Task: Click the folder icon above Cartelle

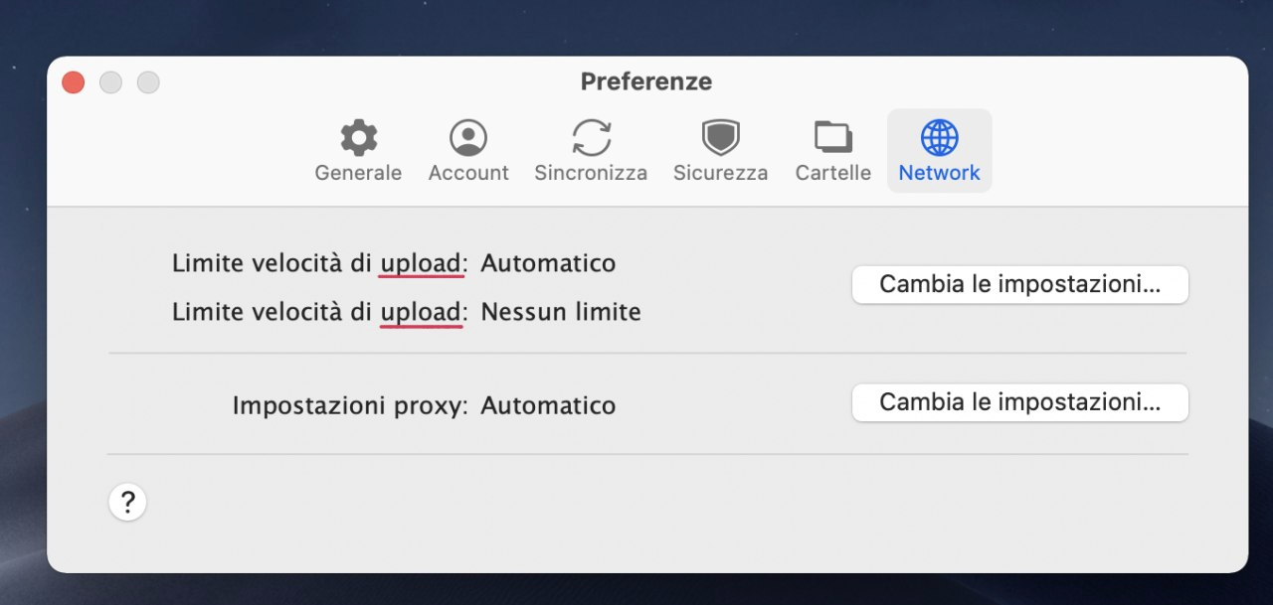Action: [831, 136]
